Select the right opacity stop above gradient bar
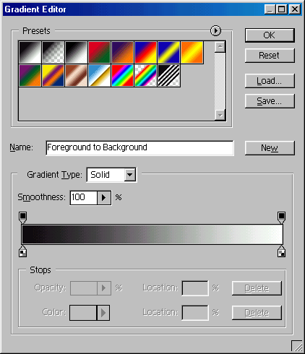This screenshot has width=305, height=354. 281,217
